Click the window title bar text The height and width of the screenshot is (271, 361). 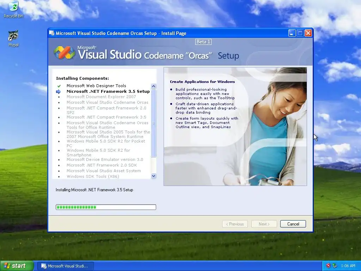pyautogui.click(x=121, y=33)
